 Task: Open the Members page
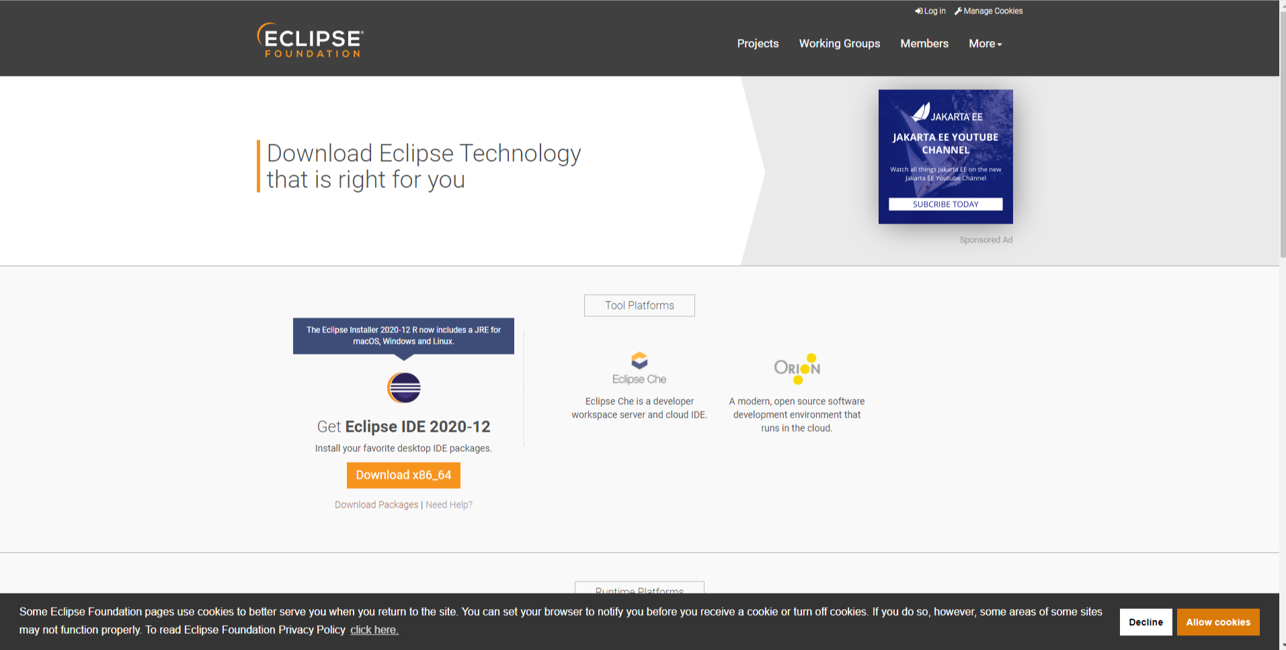point(924,44)
